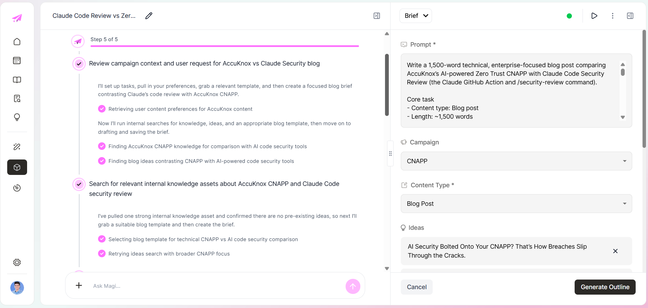Click the Generate Outline button
This screenshot has height=308, width=648.
[605, 287]
